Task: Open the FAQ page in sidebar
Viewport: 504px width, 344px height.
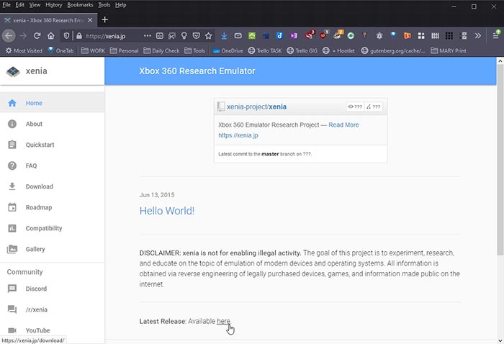Action: pyautogui.click(x=31, y=166)
